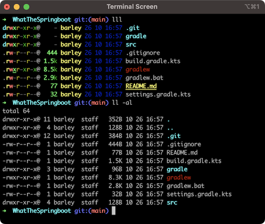The image size is (265, 224).
Task: Click the cyan 'gradle' directory in the colored listing
Action: tap(136, 36)
